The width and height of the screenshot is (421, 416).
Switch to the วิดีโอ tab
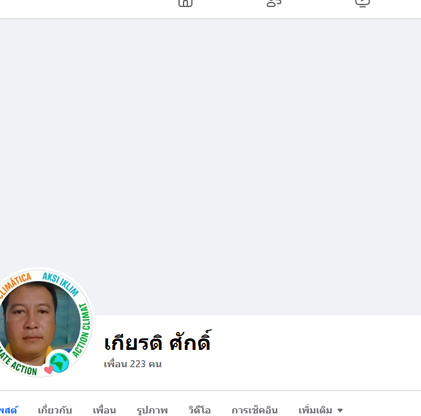(x=200, y=410)
